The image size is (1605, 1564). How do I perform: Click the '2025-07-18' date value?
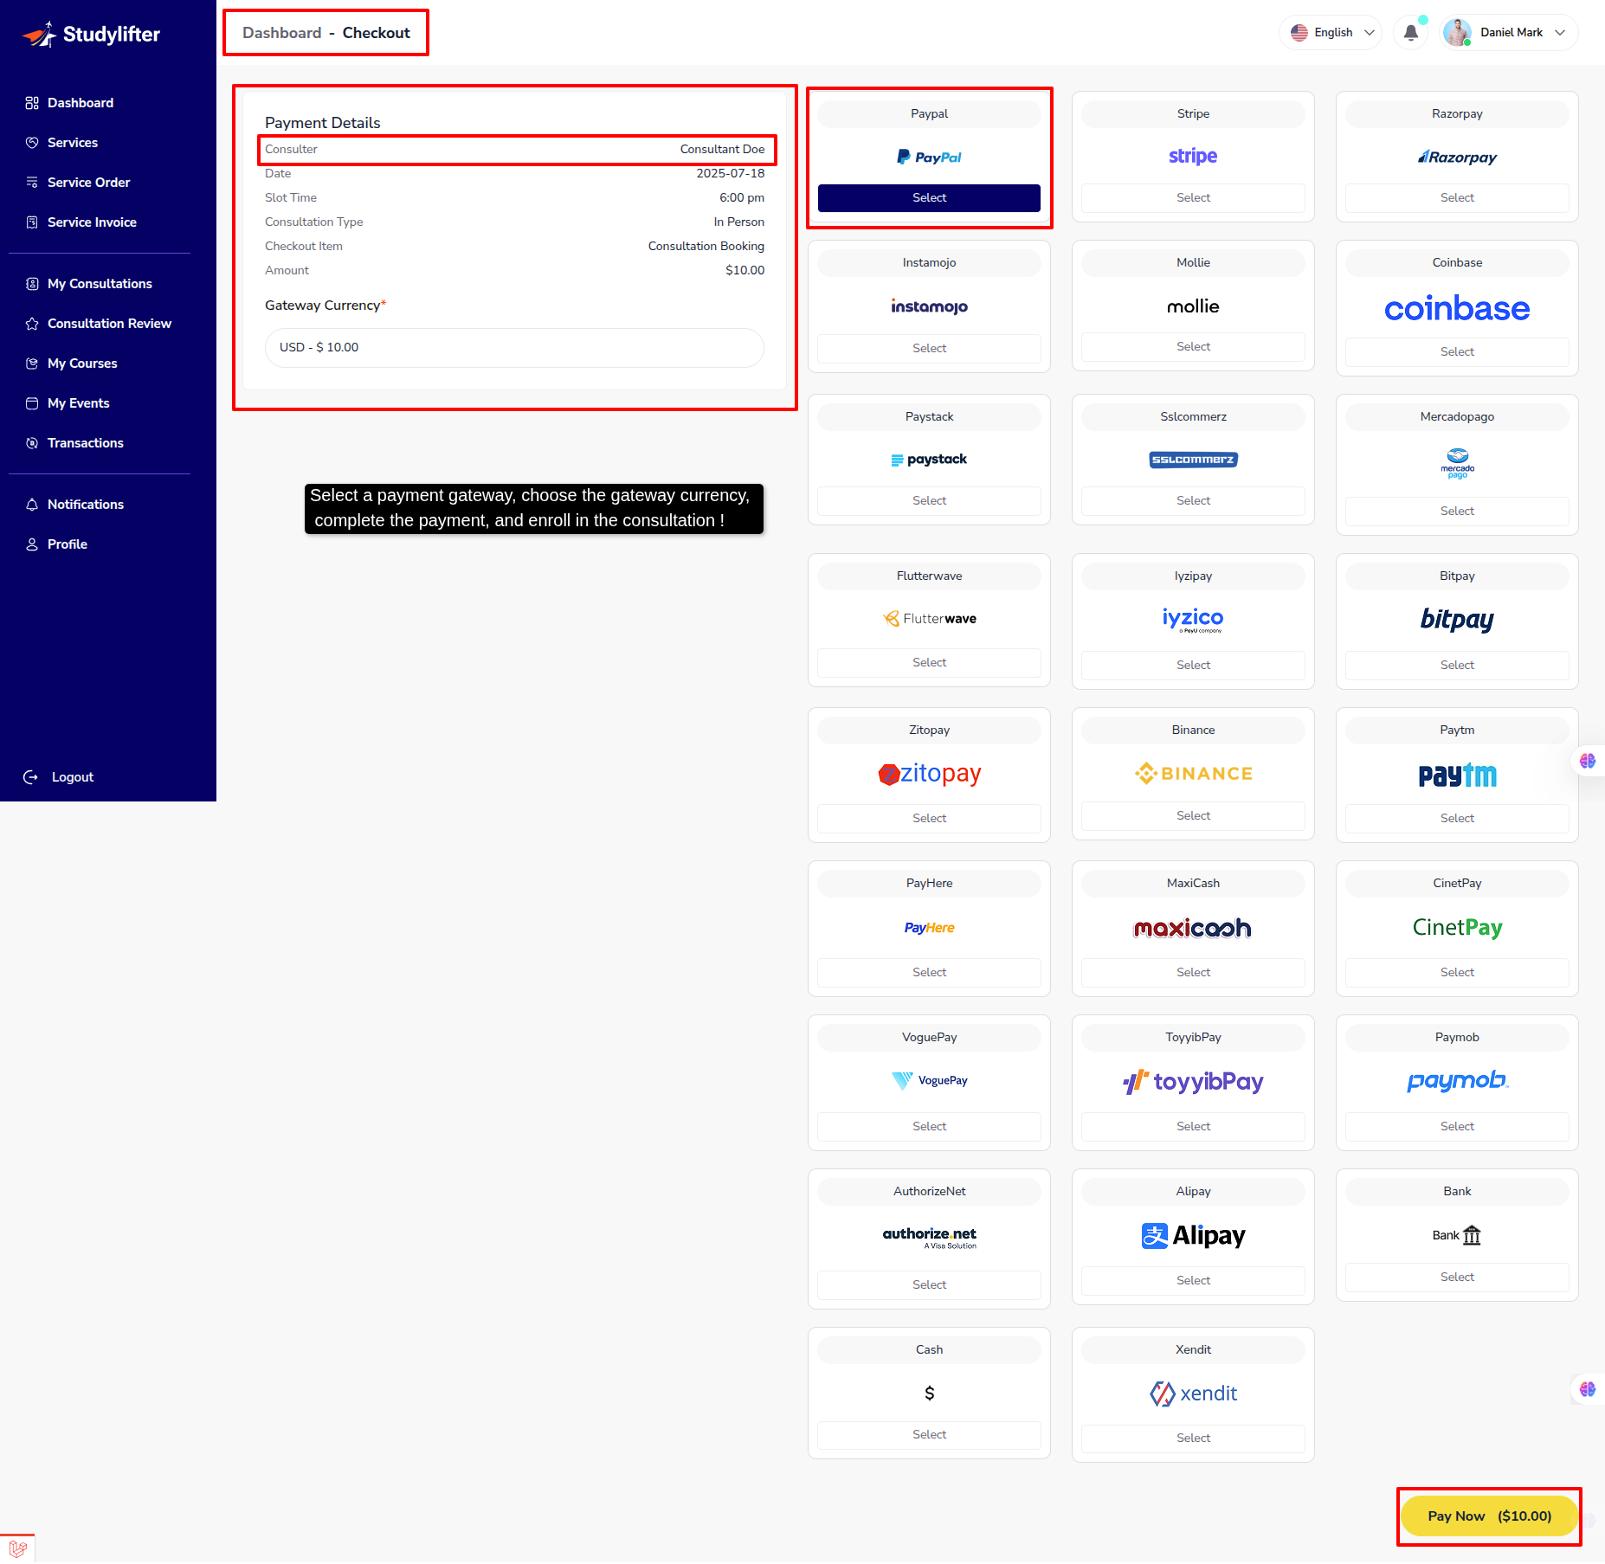tap(730, 174)
